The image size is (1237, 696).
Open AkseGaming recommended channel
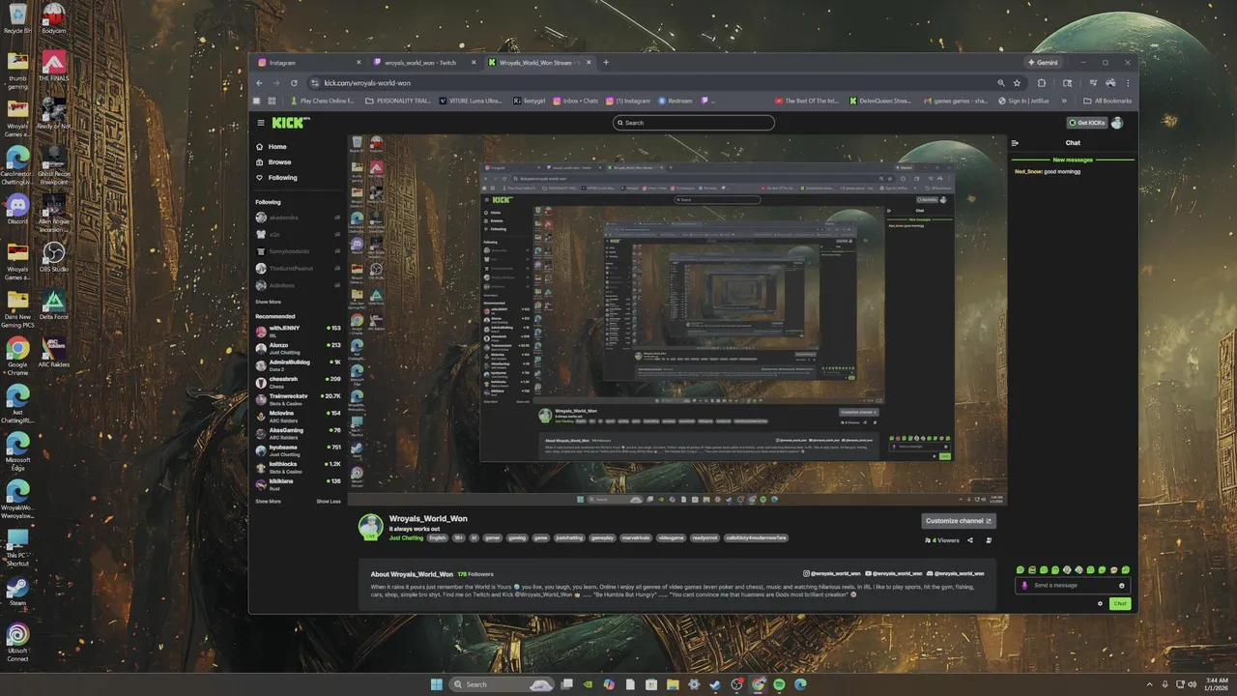pyautogui.click(x=298, y=432)
